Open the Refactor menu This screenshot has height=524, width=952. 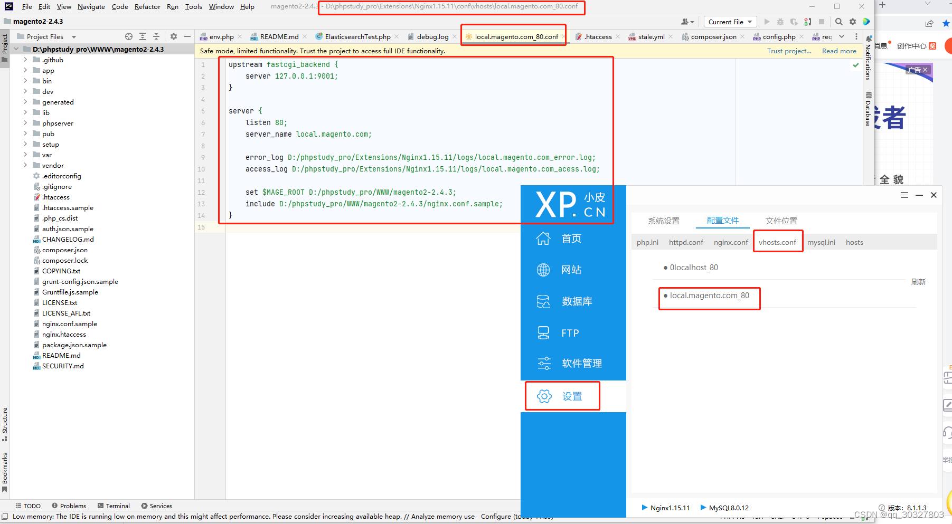tap(147, 6)
